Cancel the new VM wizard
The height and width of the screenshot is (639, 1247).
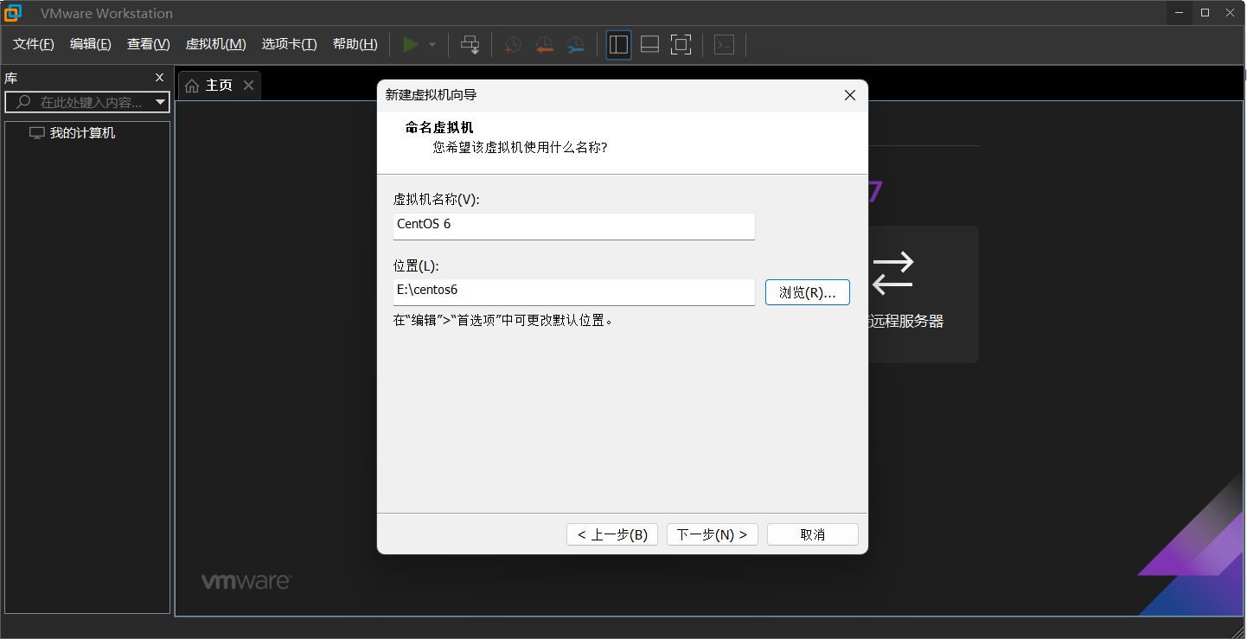coord(813,534)
